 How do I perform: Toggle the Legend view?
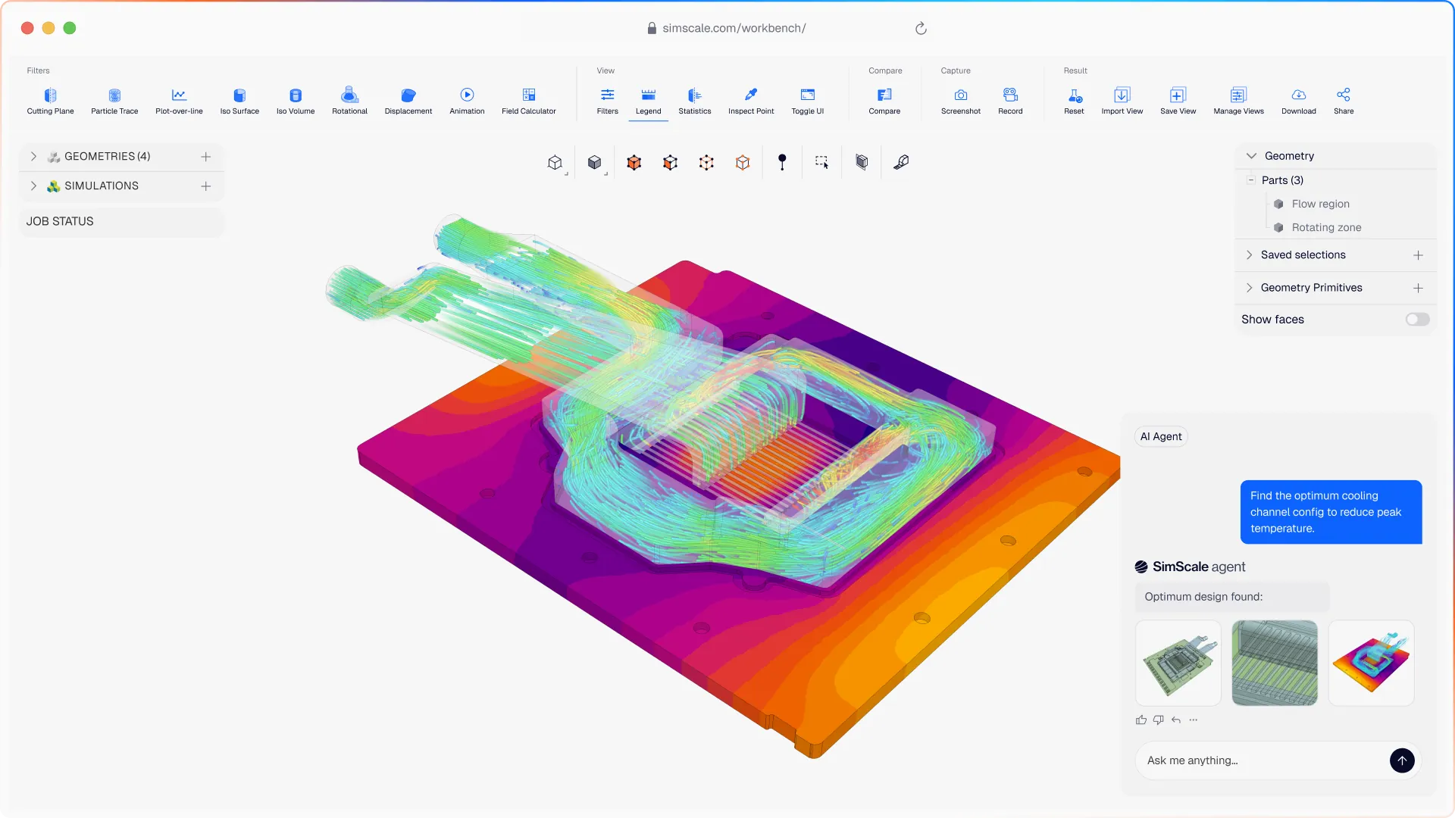point(648,101)
